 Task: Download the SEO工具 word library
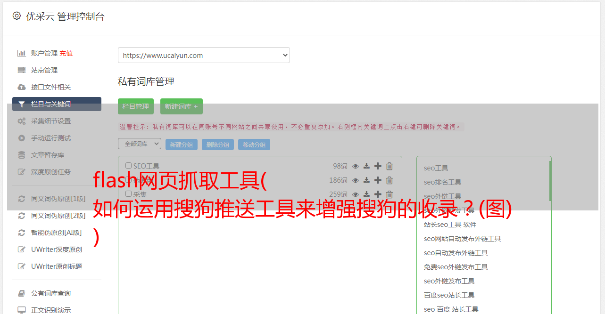coord(366,166)
